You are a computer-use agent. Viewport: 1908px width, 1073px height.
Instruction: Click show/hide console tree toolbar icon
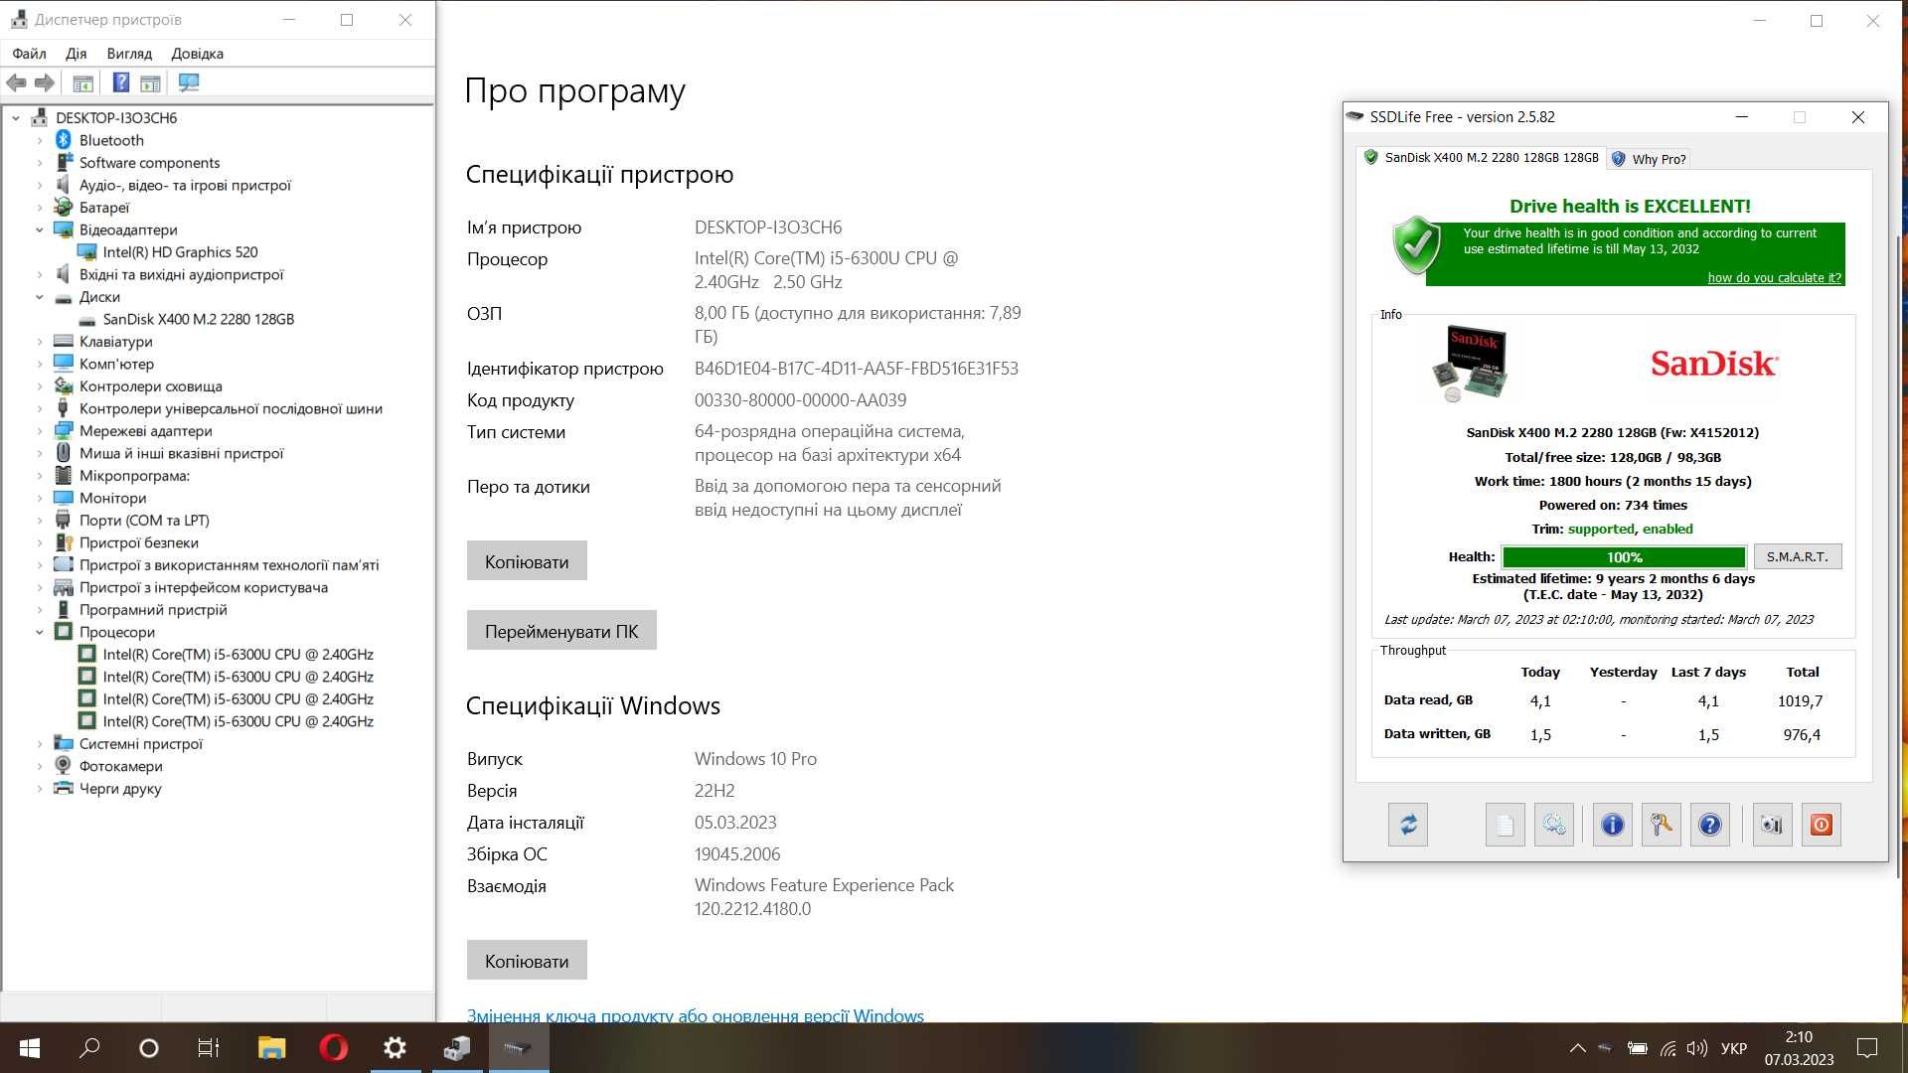[83, 83]
